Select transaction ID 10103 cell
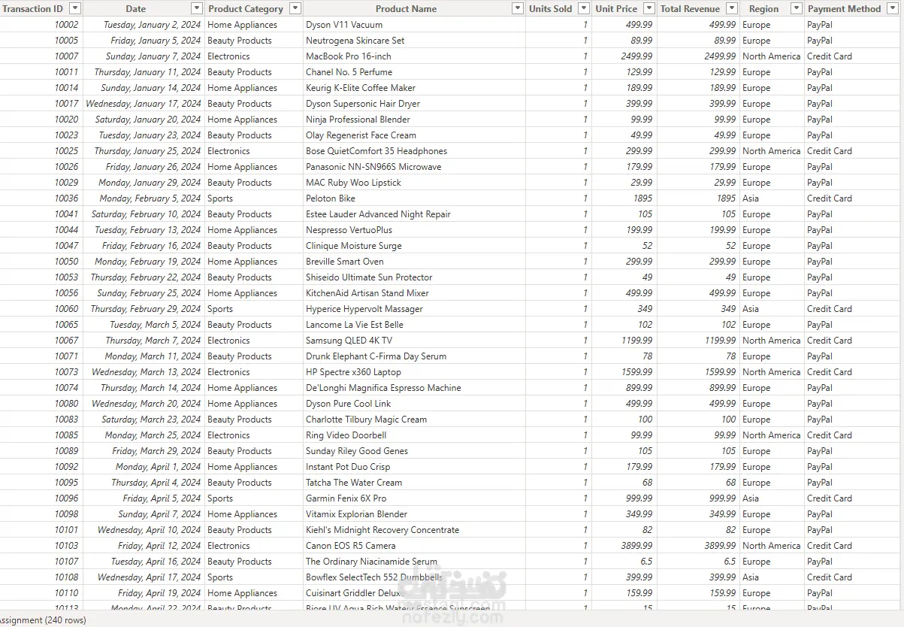Viewport: 904px width, 627px height. point(41,546)
